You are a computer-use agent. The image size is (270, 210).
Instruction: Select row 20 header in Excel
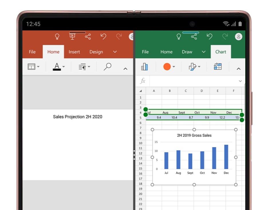click(x=141, y=194)
